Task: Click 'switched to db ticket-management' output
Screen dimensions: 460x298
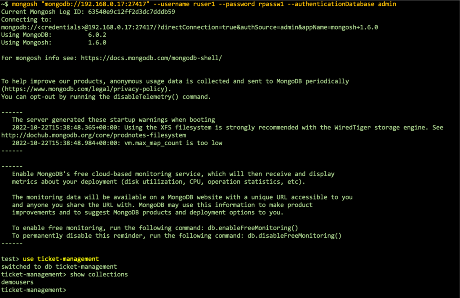Action: tap(59, 267)
